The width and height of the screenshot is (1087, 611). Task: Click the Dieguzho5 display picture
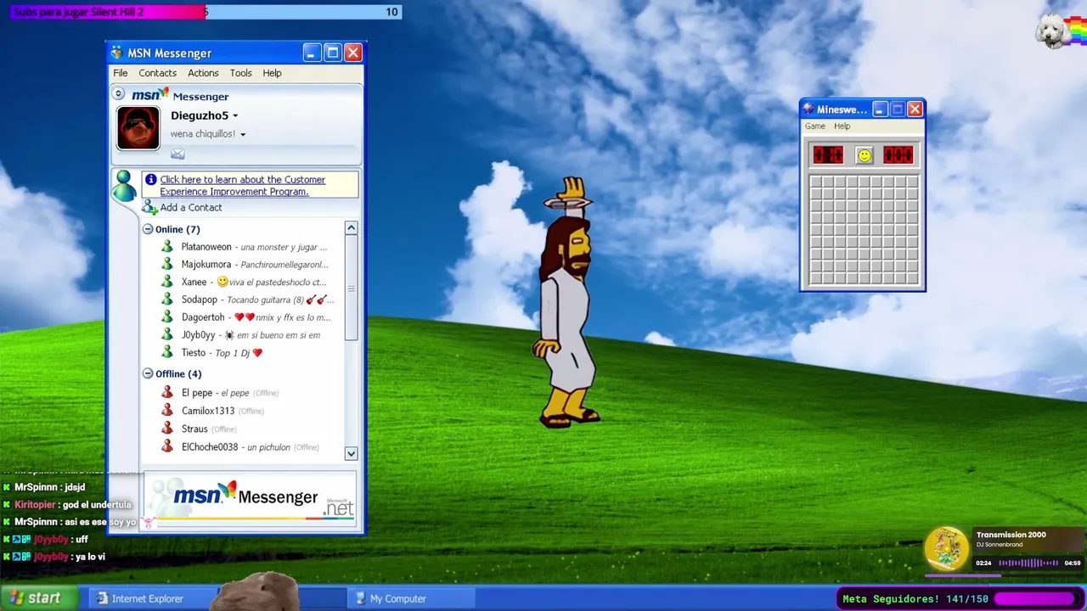(x=138, y=128)
